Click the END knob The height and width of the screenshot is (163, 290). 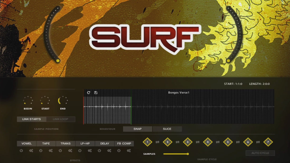[63, 101]
